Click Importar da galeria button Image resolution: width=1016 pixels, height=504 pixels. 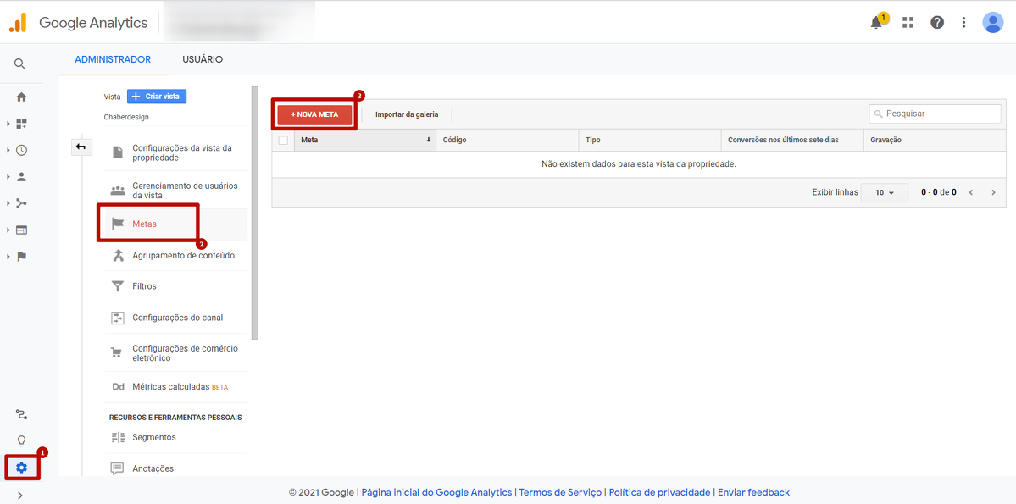(407, 114)
